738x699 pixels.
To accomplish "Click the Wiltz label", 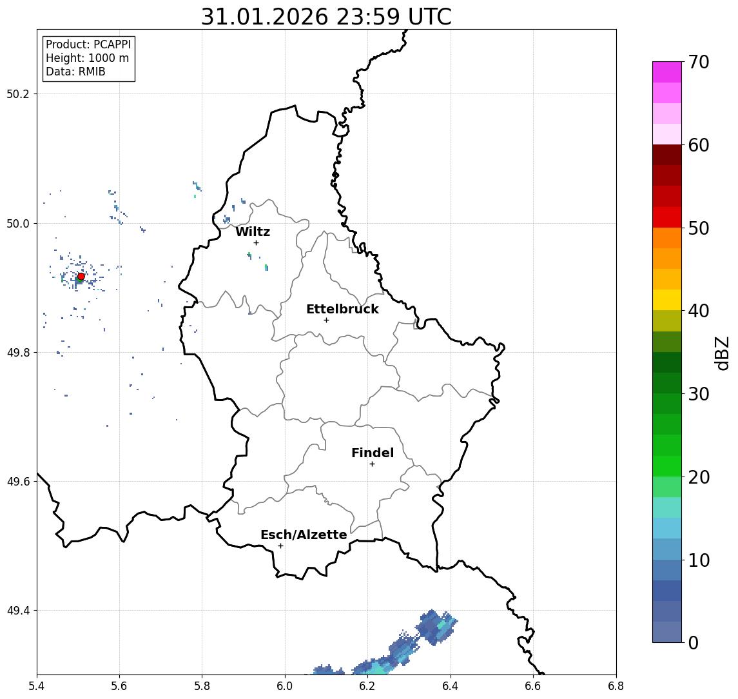I will pyautogui.click(x=253, y=231).
